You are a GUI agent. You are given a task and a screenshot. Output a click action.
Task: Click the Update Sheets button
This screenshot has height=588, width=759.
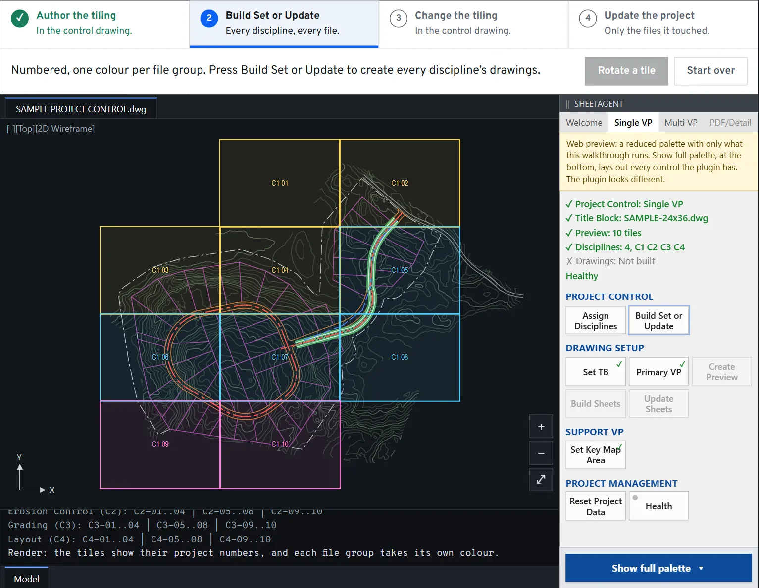click(x=658, y=403)
